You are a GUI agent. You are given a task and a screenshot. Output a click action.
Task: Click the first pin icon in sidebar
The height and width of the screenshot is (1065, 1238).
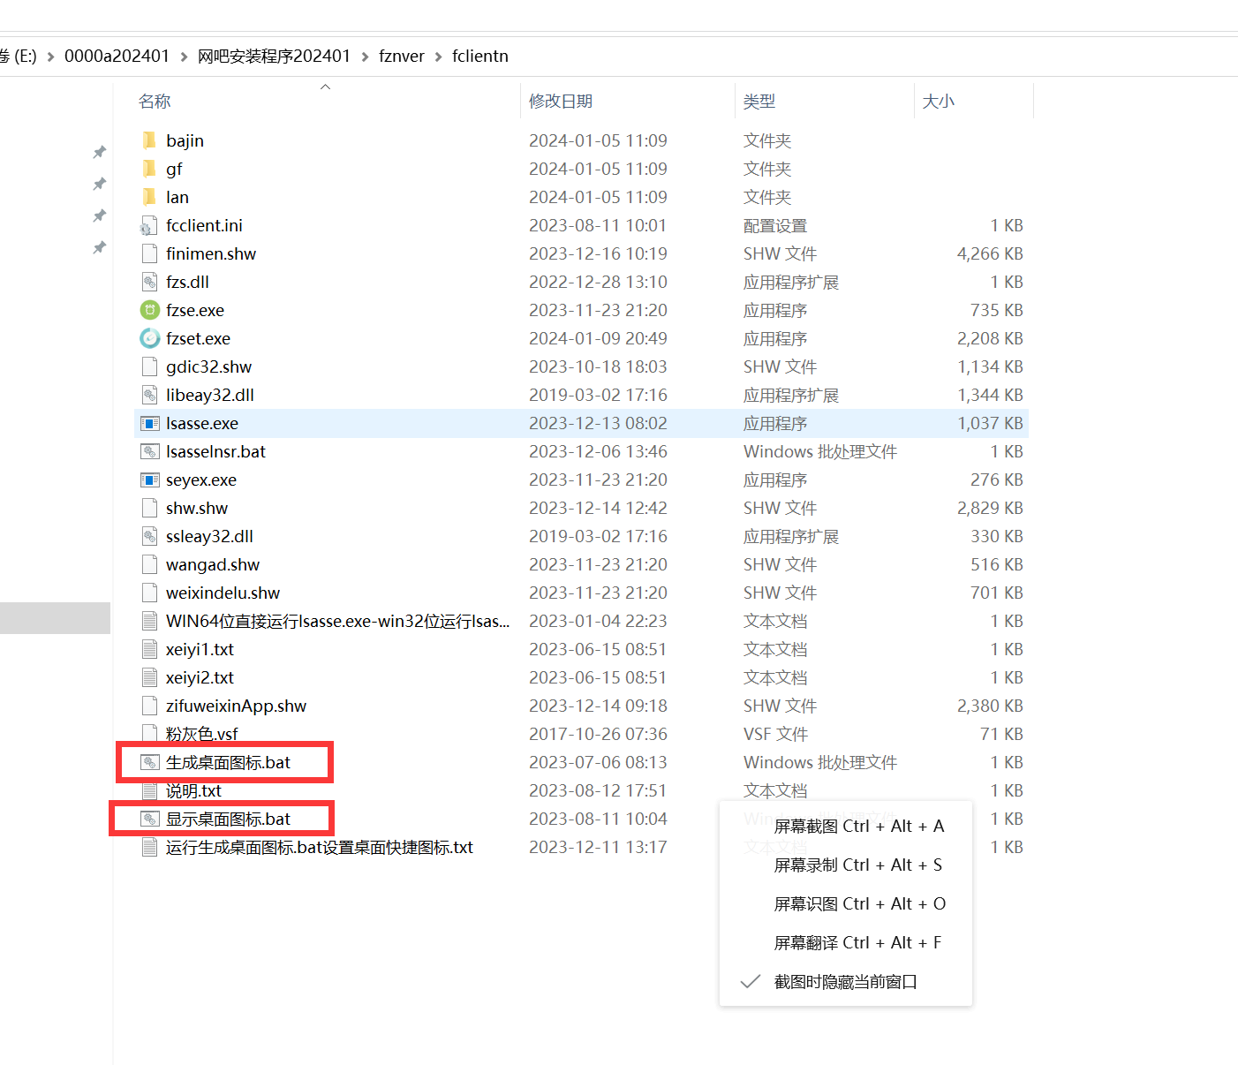click(x=100, y=152)
